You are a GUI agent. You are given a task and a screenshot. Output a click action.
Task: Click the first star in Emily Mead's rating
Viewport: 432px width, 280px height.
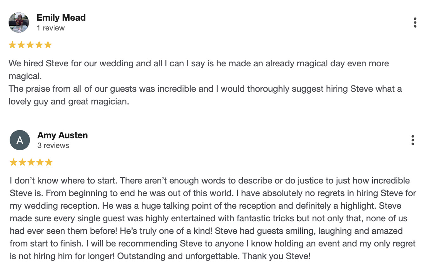tap(13, 44)
